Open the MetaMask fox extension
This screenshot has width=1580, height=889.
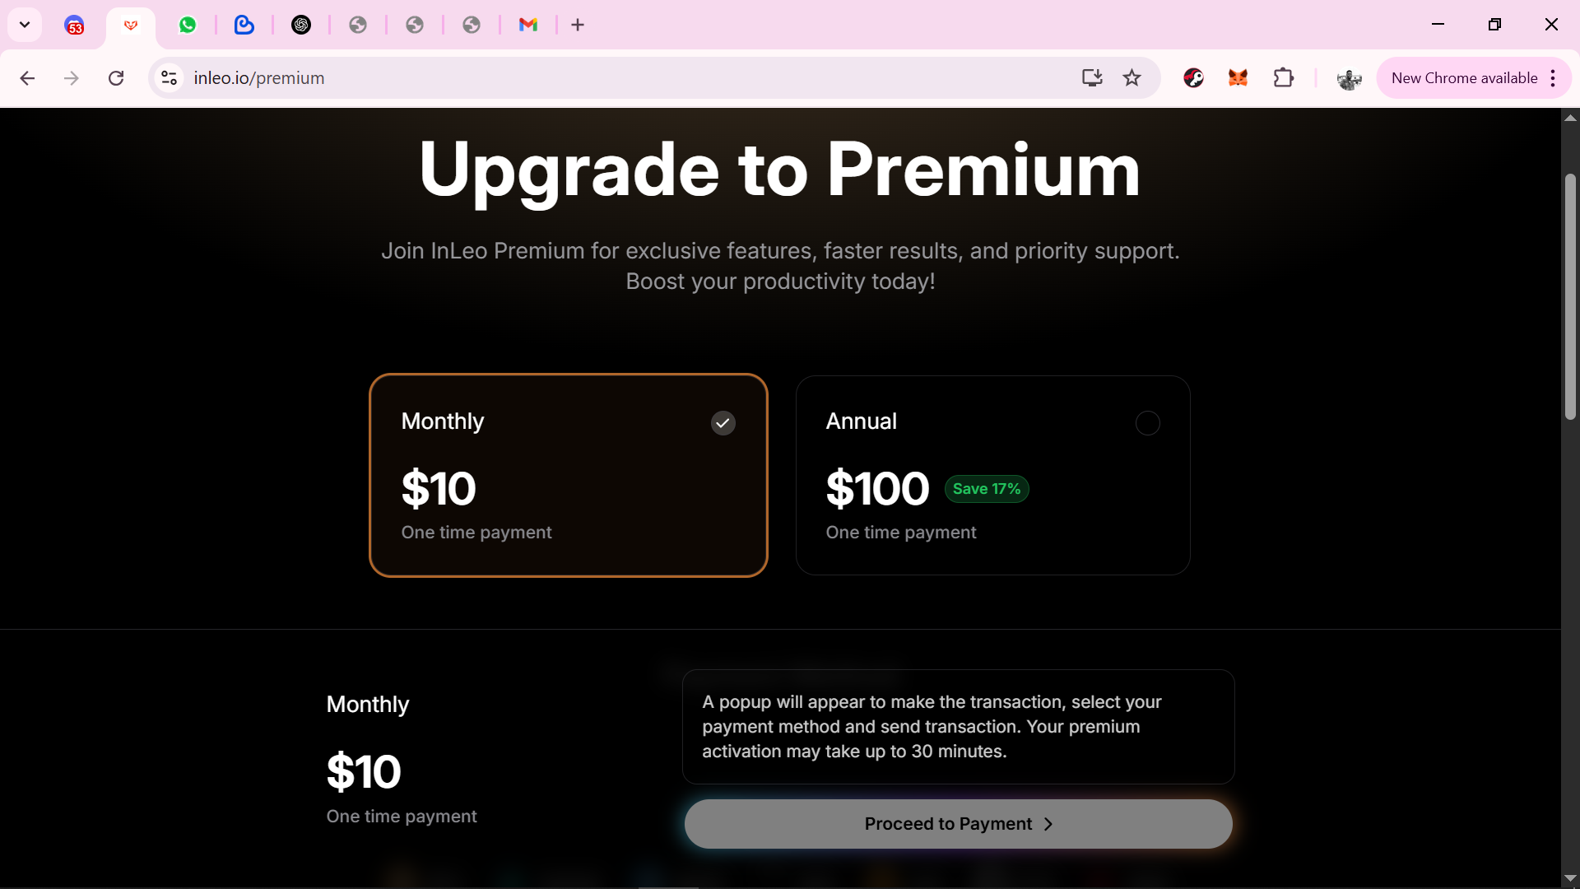1238,78
